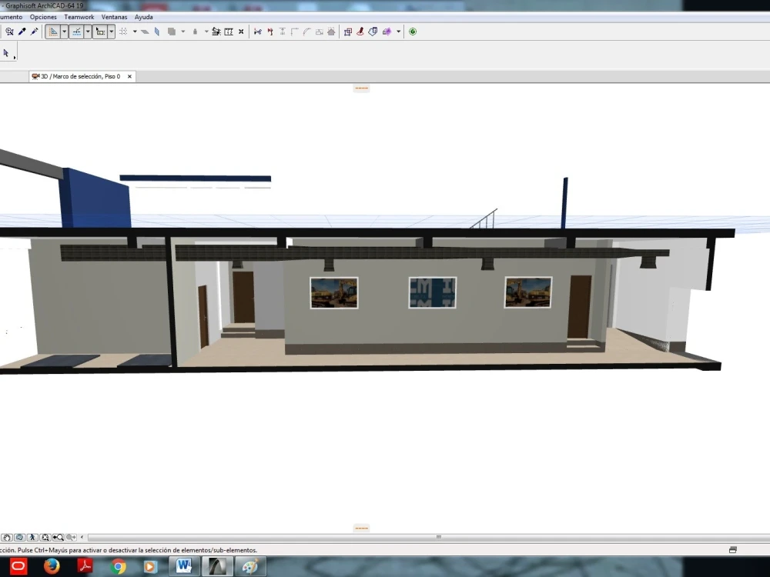
Task: Click the black X cancel icon in toolbar
Action: pyautogui.click(x=241, y=32)
